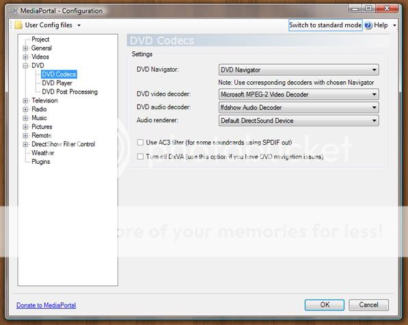408x325 pixels.
Task: Minimize the Configuration window
Action: pyautogui.click(x=355, y=9)
